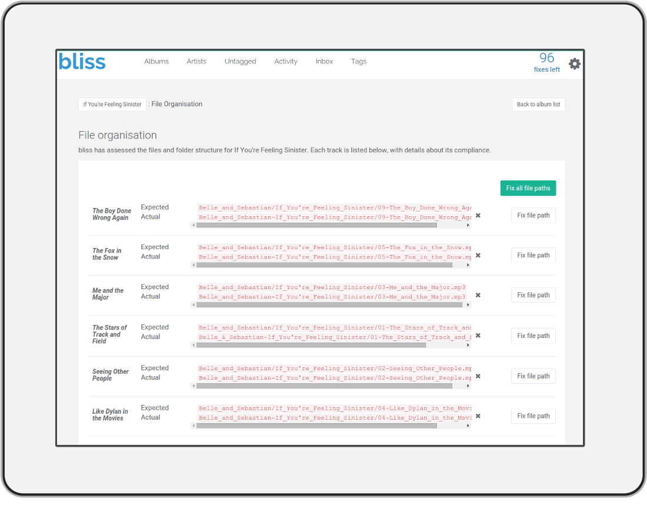
Task: Click the X icon for The Boy Done Wrong Again
Action: coord(478,215)
